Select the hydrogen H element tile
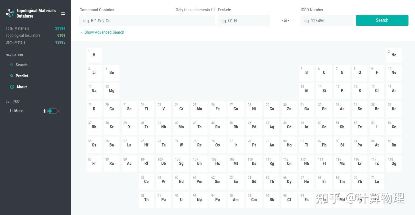This screenshot has width=415, height=215. 94,55
